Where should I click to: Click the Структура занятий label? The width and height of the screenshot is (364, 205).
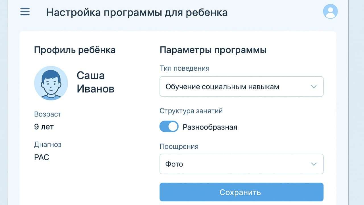(191, 111)
